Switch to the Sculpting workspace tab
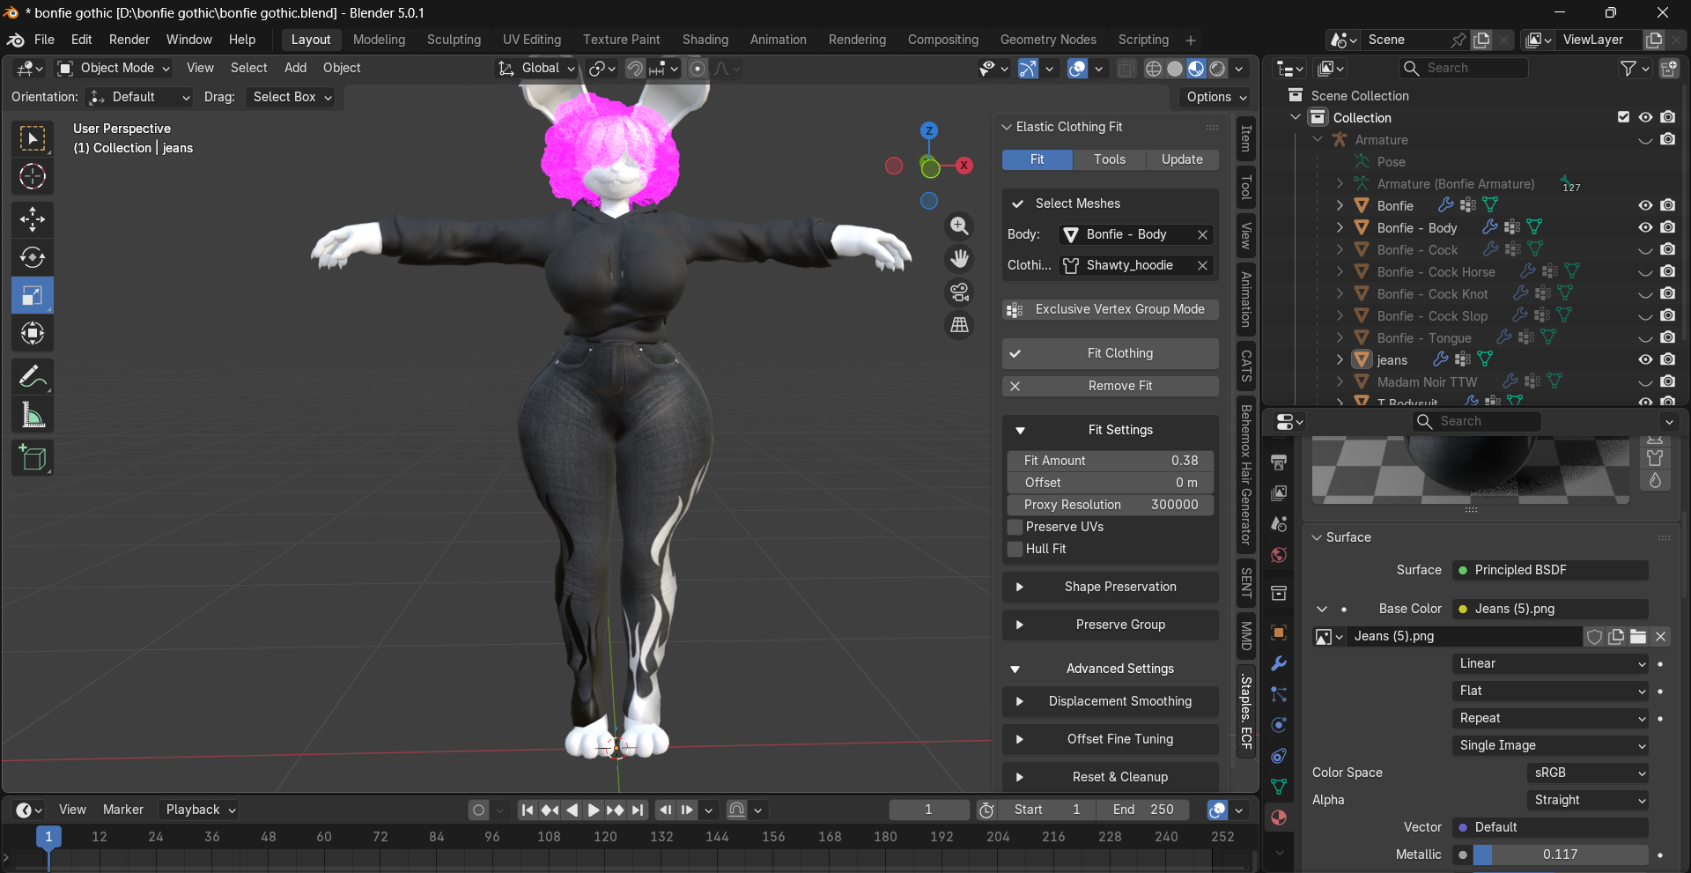 point(454,40)
